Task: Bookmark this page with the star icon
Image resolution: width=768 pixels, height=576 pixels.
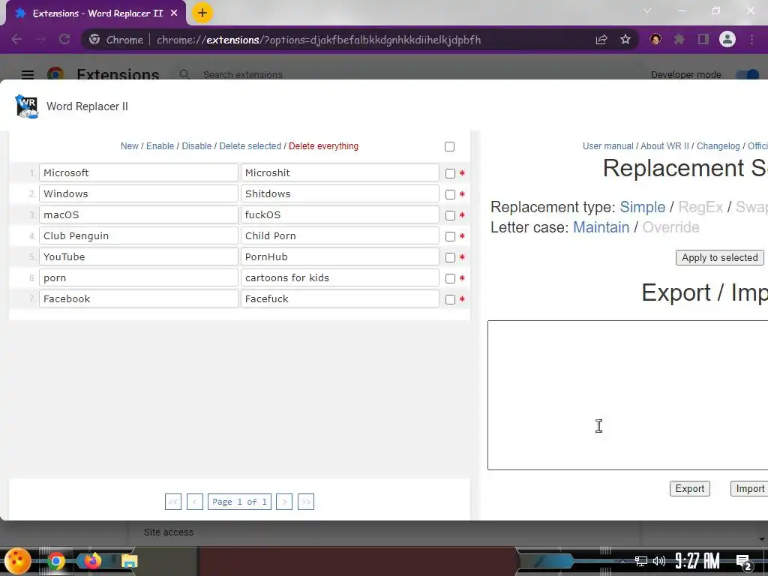Action: click(625, 40)
